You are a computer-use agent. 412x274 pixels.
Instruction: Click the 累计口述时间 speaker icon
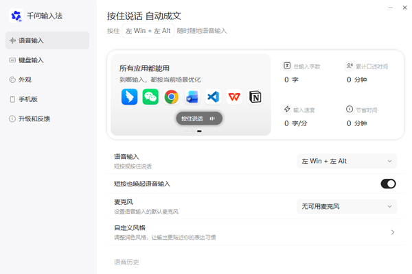350,66
